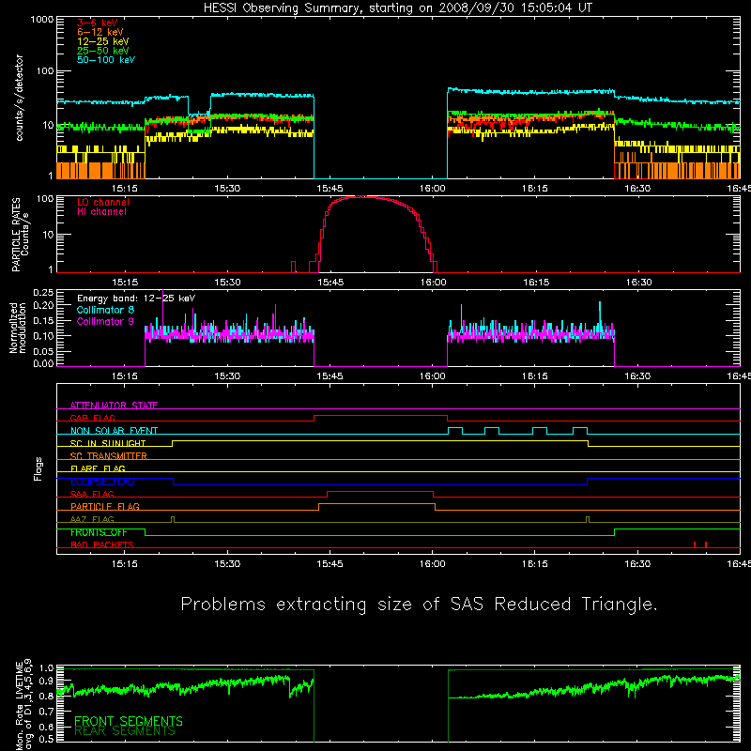This screenshot has width=751, height=751.
Task: Click the SAS Reduced Triangle problem message
Action: tap(419, 604)
